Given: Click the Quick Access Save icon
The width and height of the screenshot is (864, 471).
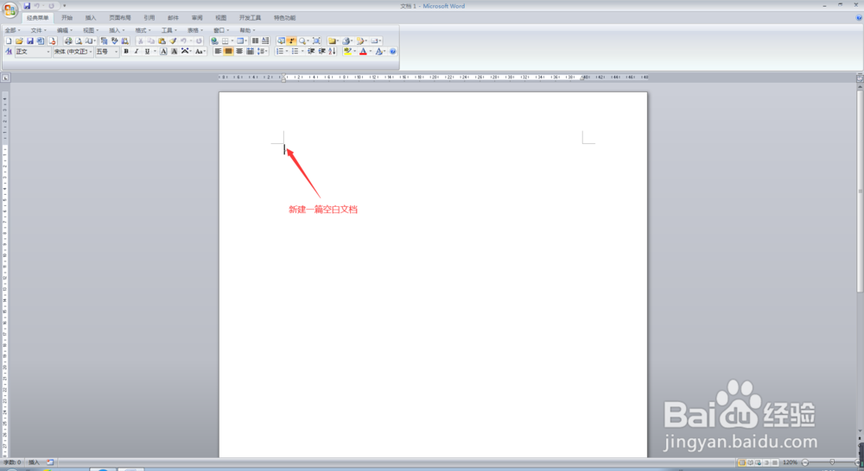Looking at the screenshot, I should point(27,5).
